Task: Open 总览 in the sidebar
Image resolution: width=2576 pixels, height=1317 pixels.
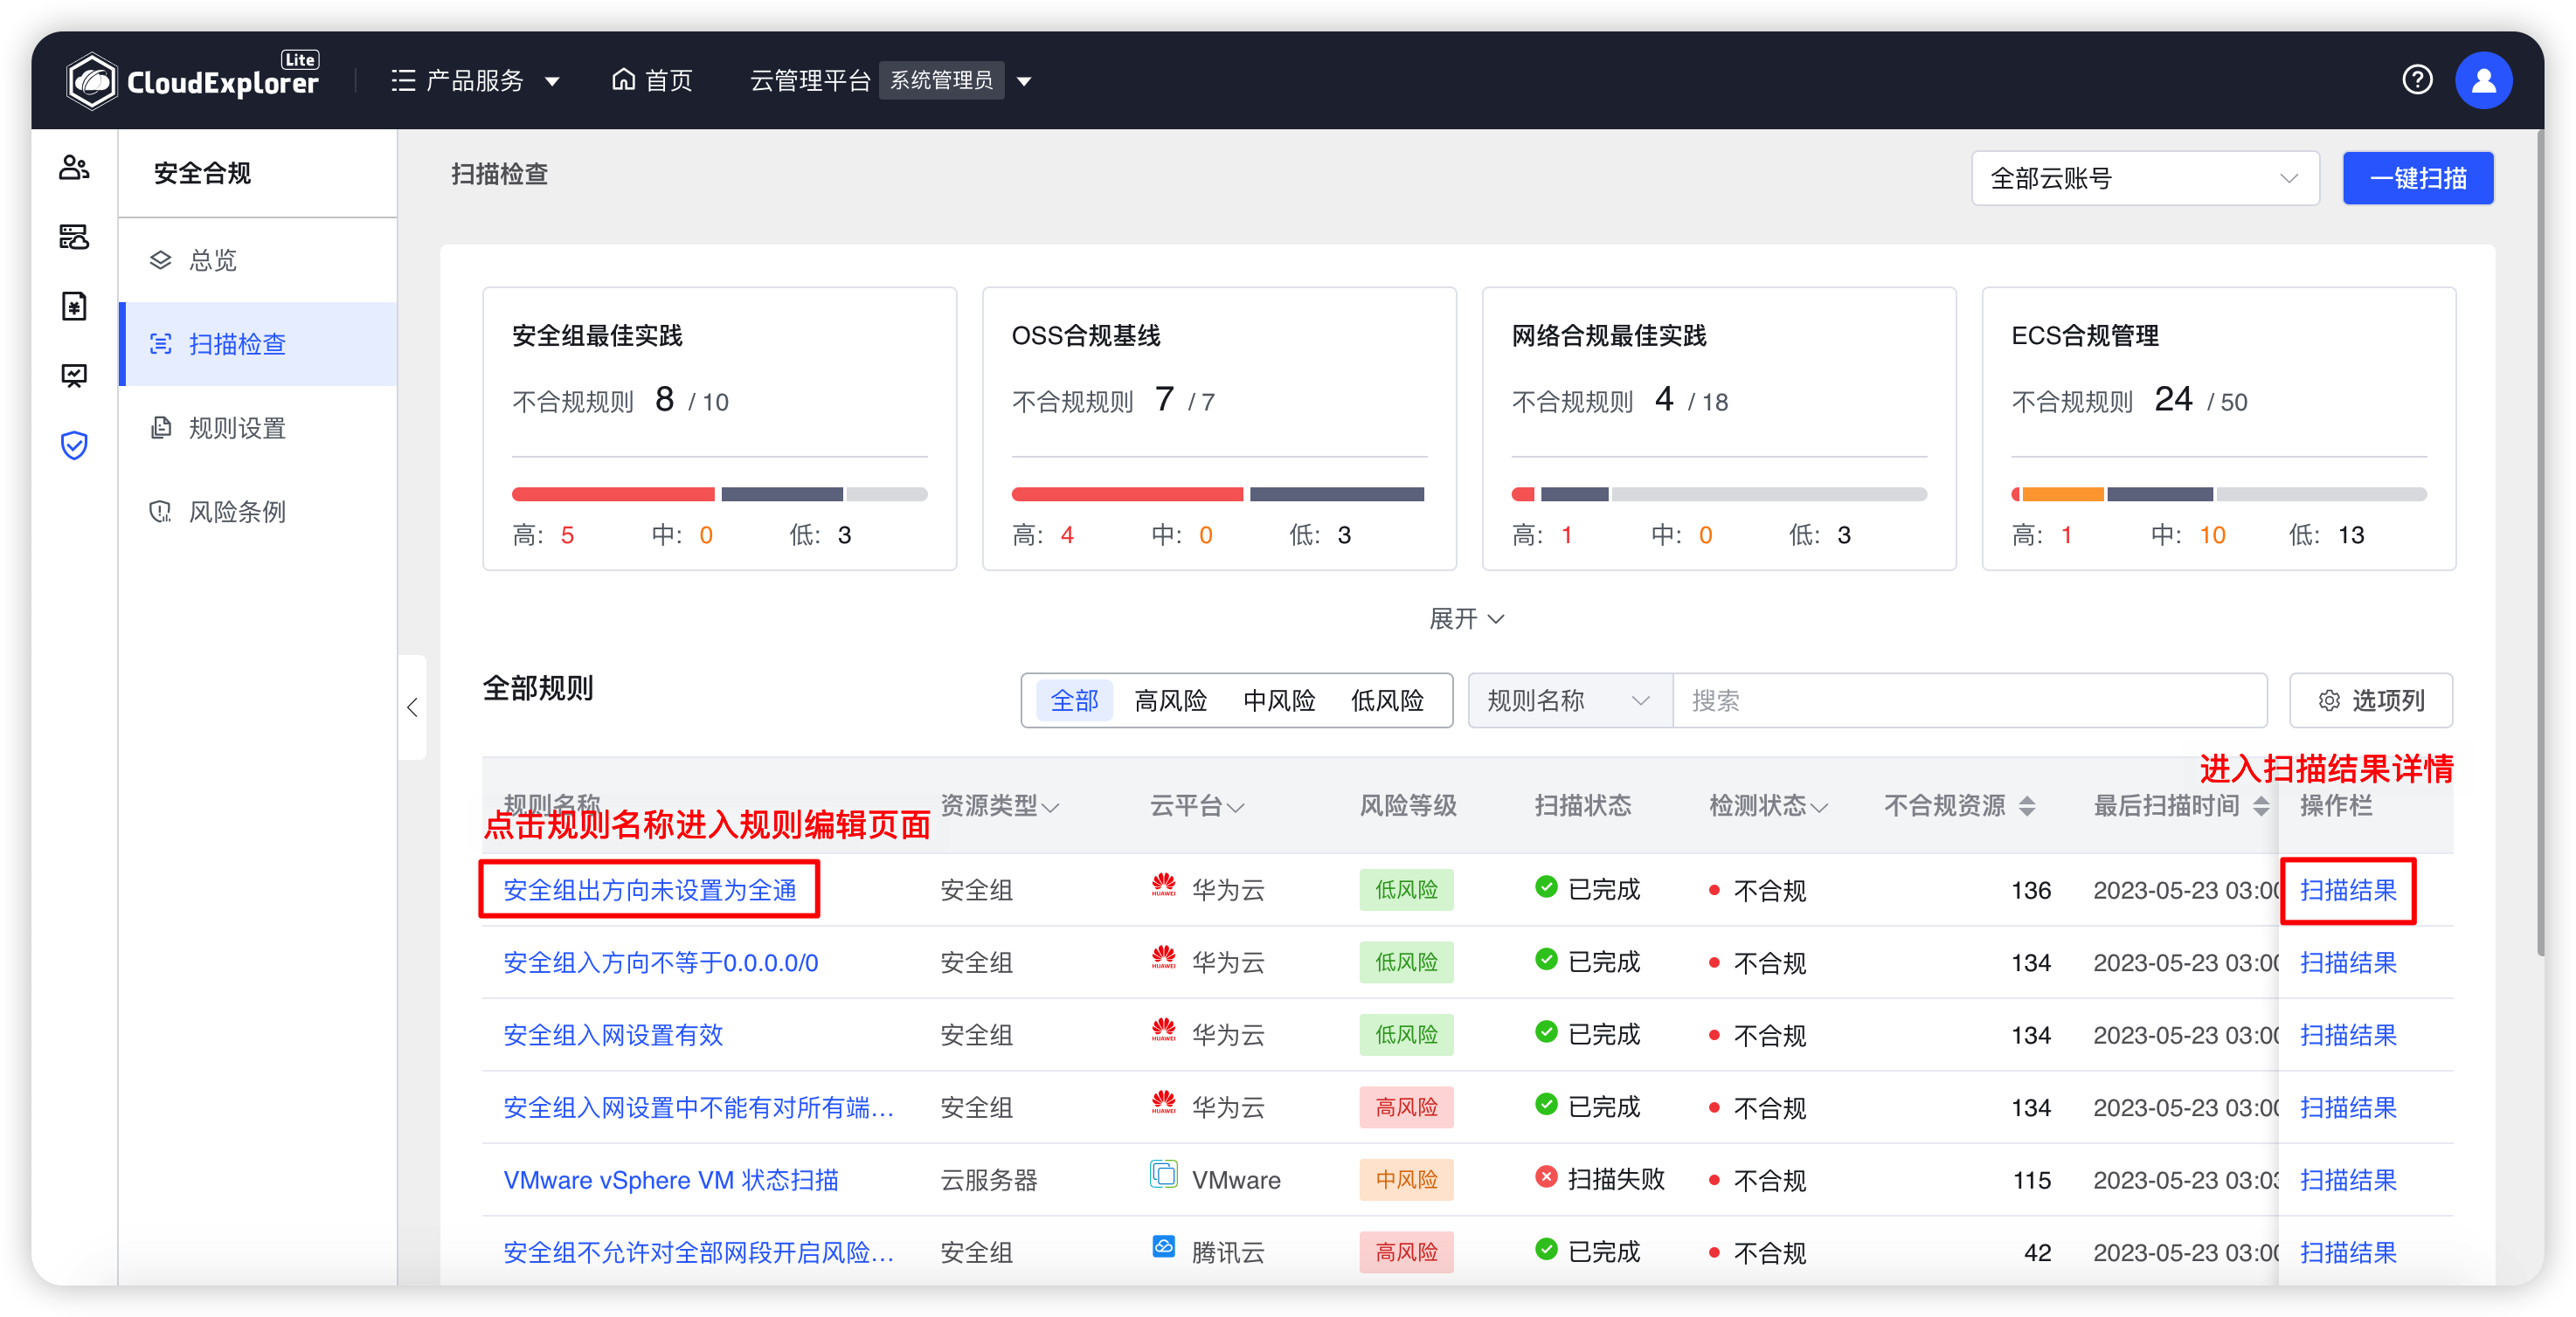Action: (x=258, y=259)
